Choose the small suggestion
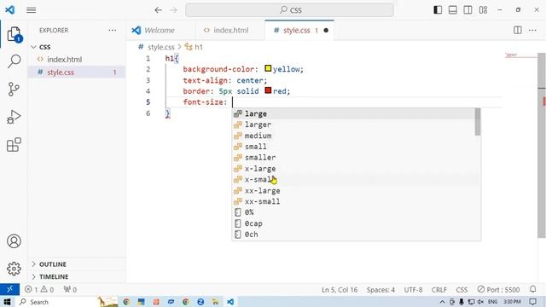 tap(353, 147)
